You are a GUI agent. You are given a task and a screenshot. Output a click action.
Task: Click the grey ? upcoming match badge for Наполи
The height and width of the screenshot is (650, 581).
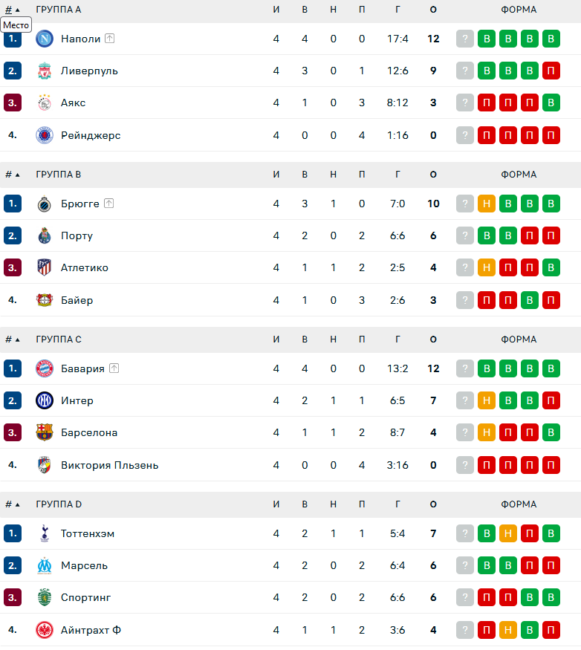pyautogui.click(x=465, y=39)
